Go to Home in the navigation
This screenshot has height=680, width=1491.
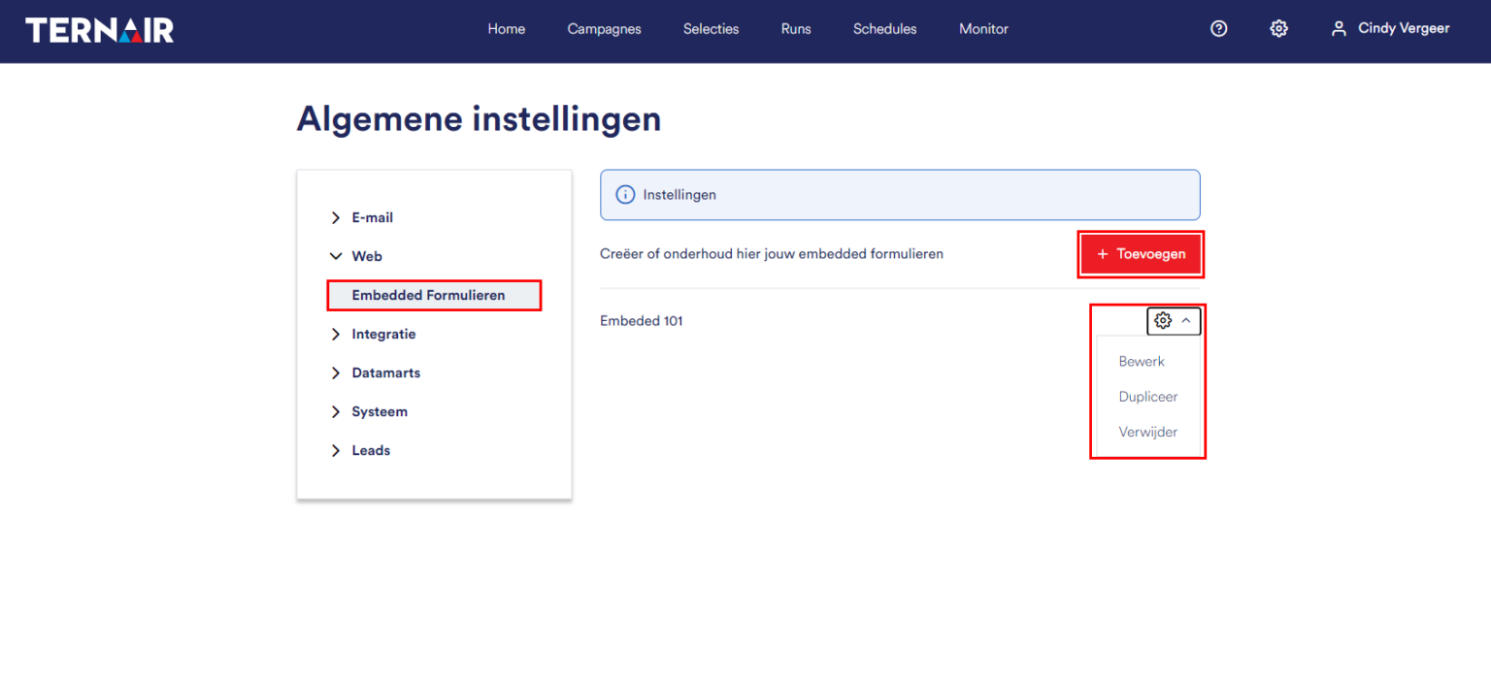coord(507,29)
